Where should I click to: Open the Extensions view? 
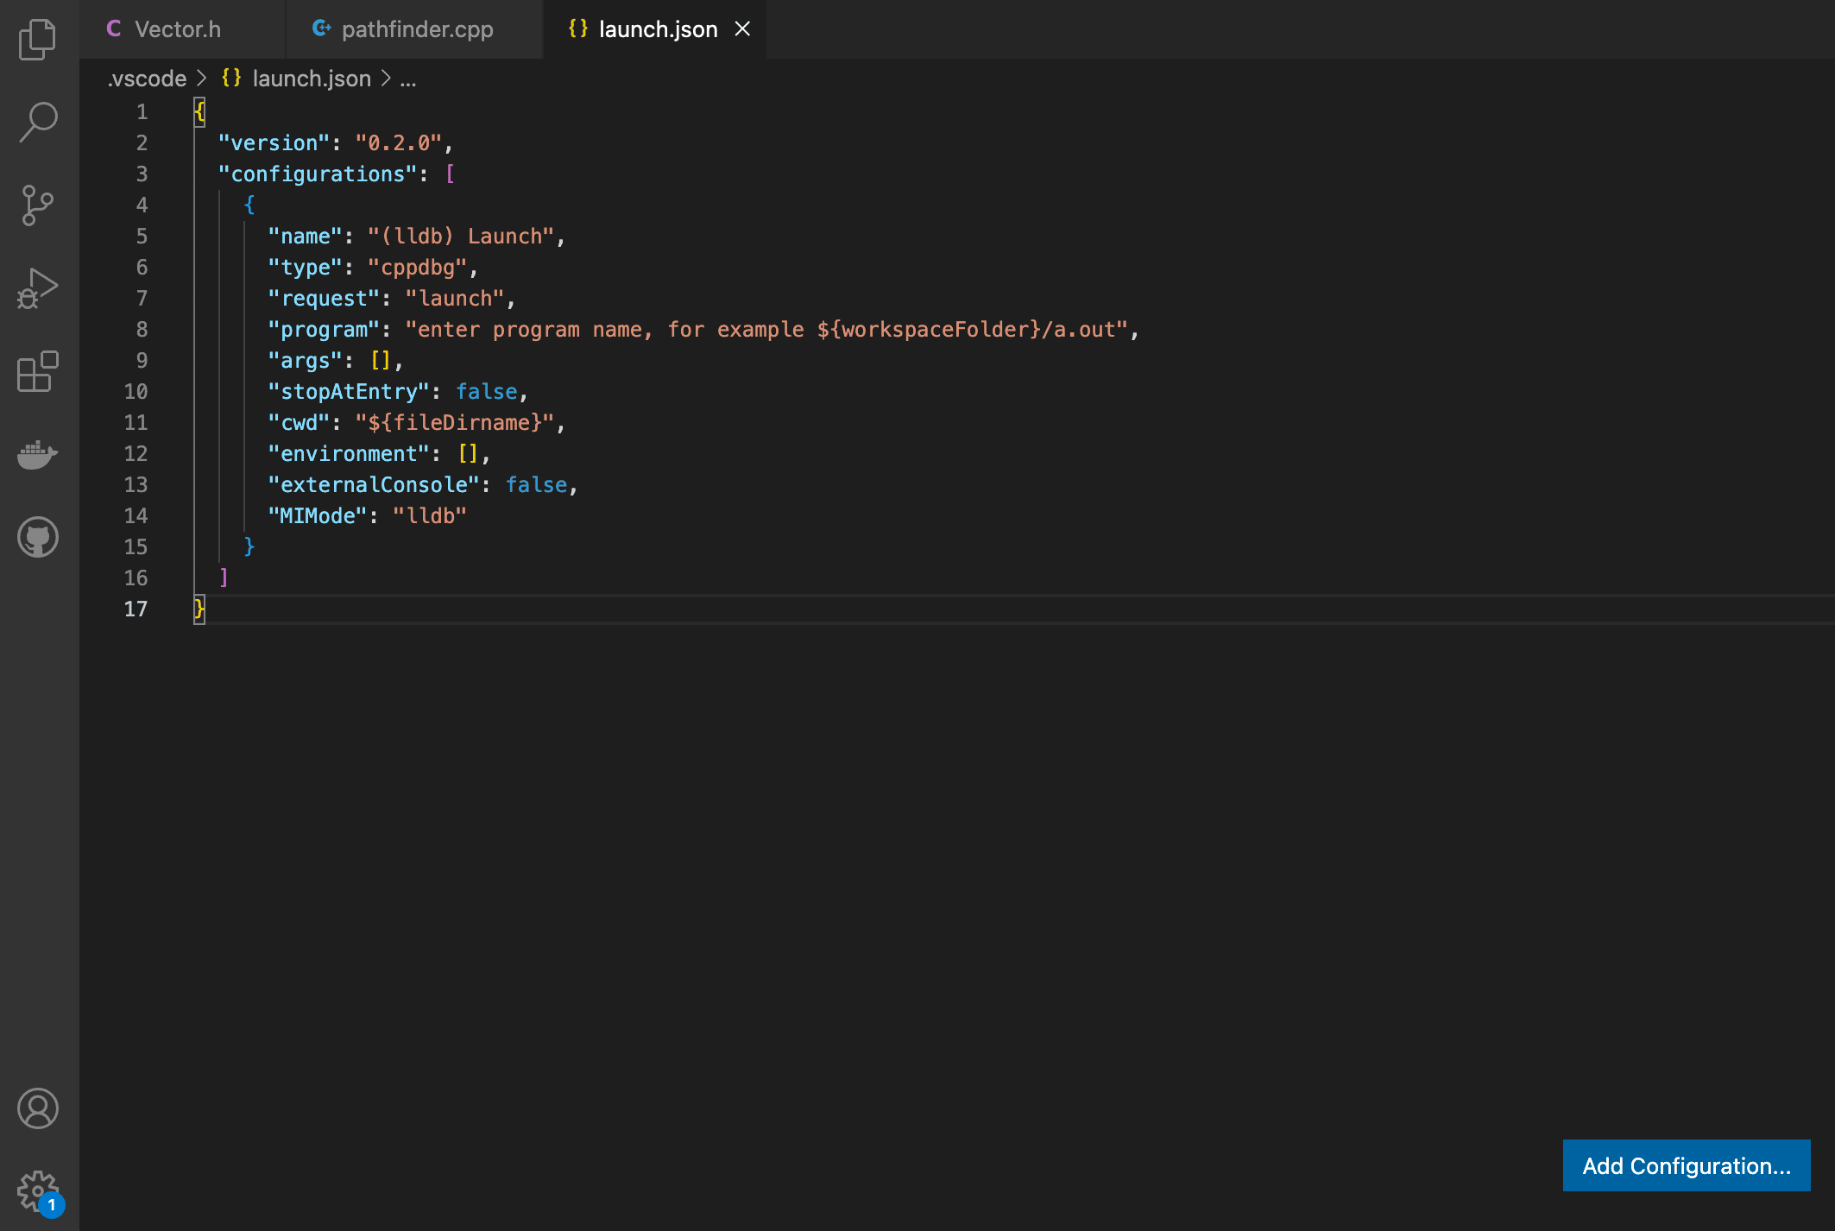pyautogui.click(x=38, y=371)
